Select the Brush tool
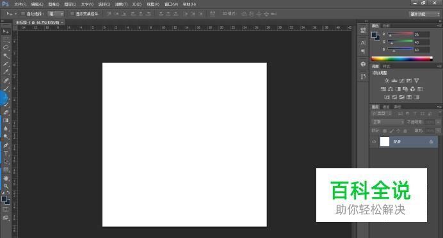443x238 pixels. pos(6,89)
